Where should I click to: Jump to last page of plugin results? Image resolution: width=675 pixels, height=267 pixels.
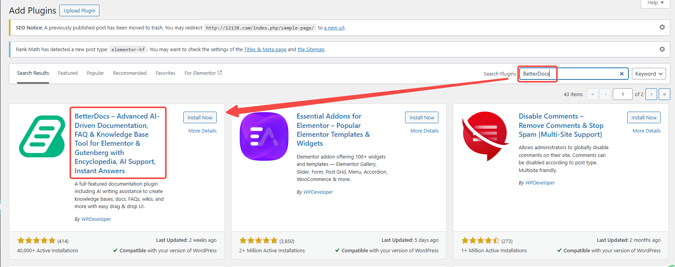pos(665,94)
